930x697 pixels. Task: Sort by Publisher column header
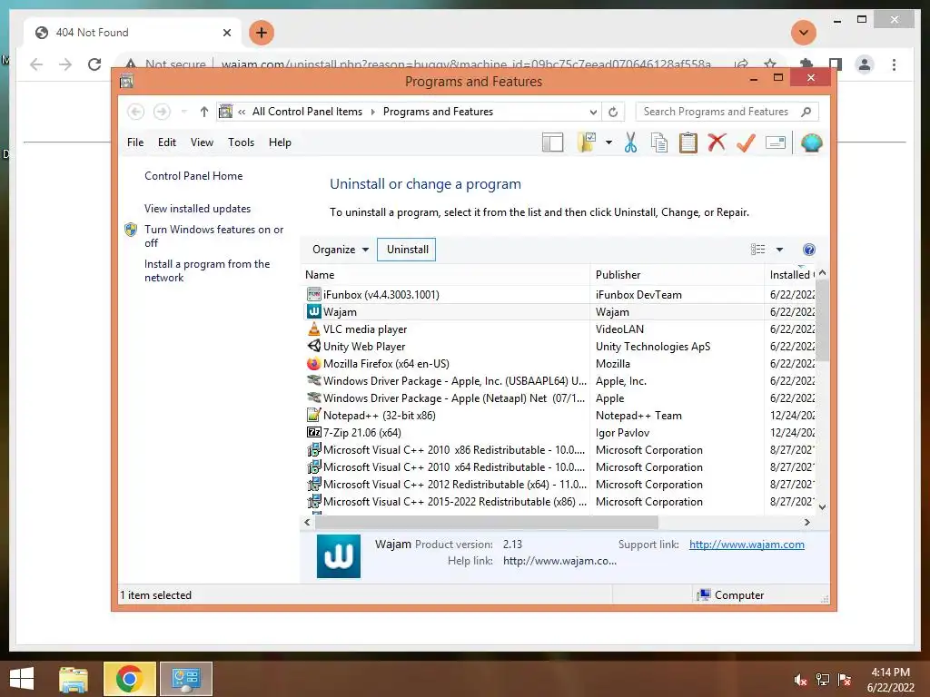click(678, 275)
